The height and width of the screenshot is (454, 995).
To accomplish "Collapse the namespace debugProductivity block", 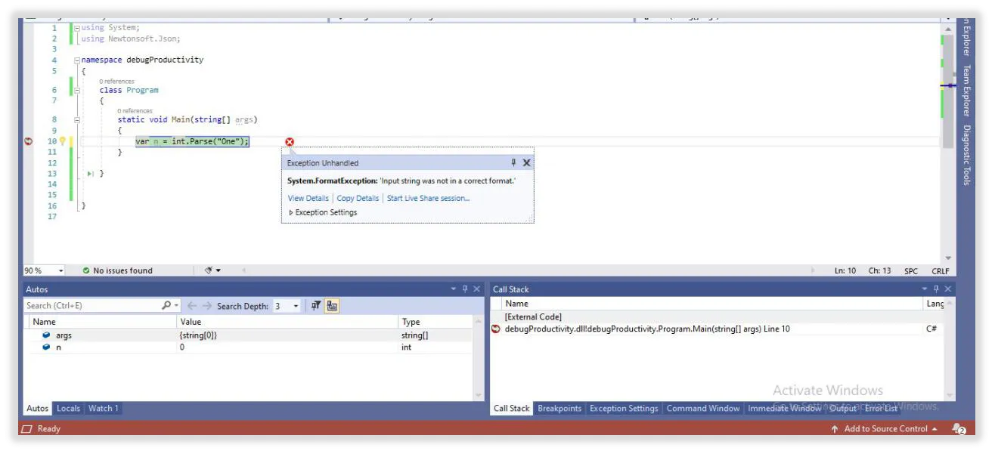I will (x=76, y=60).
